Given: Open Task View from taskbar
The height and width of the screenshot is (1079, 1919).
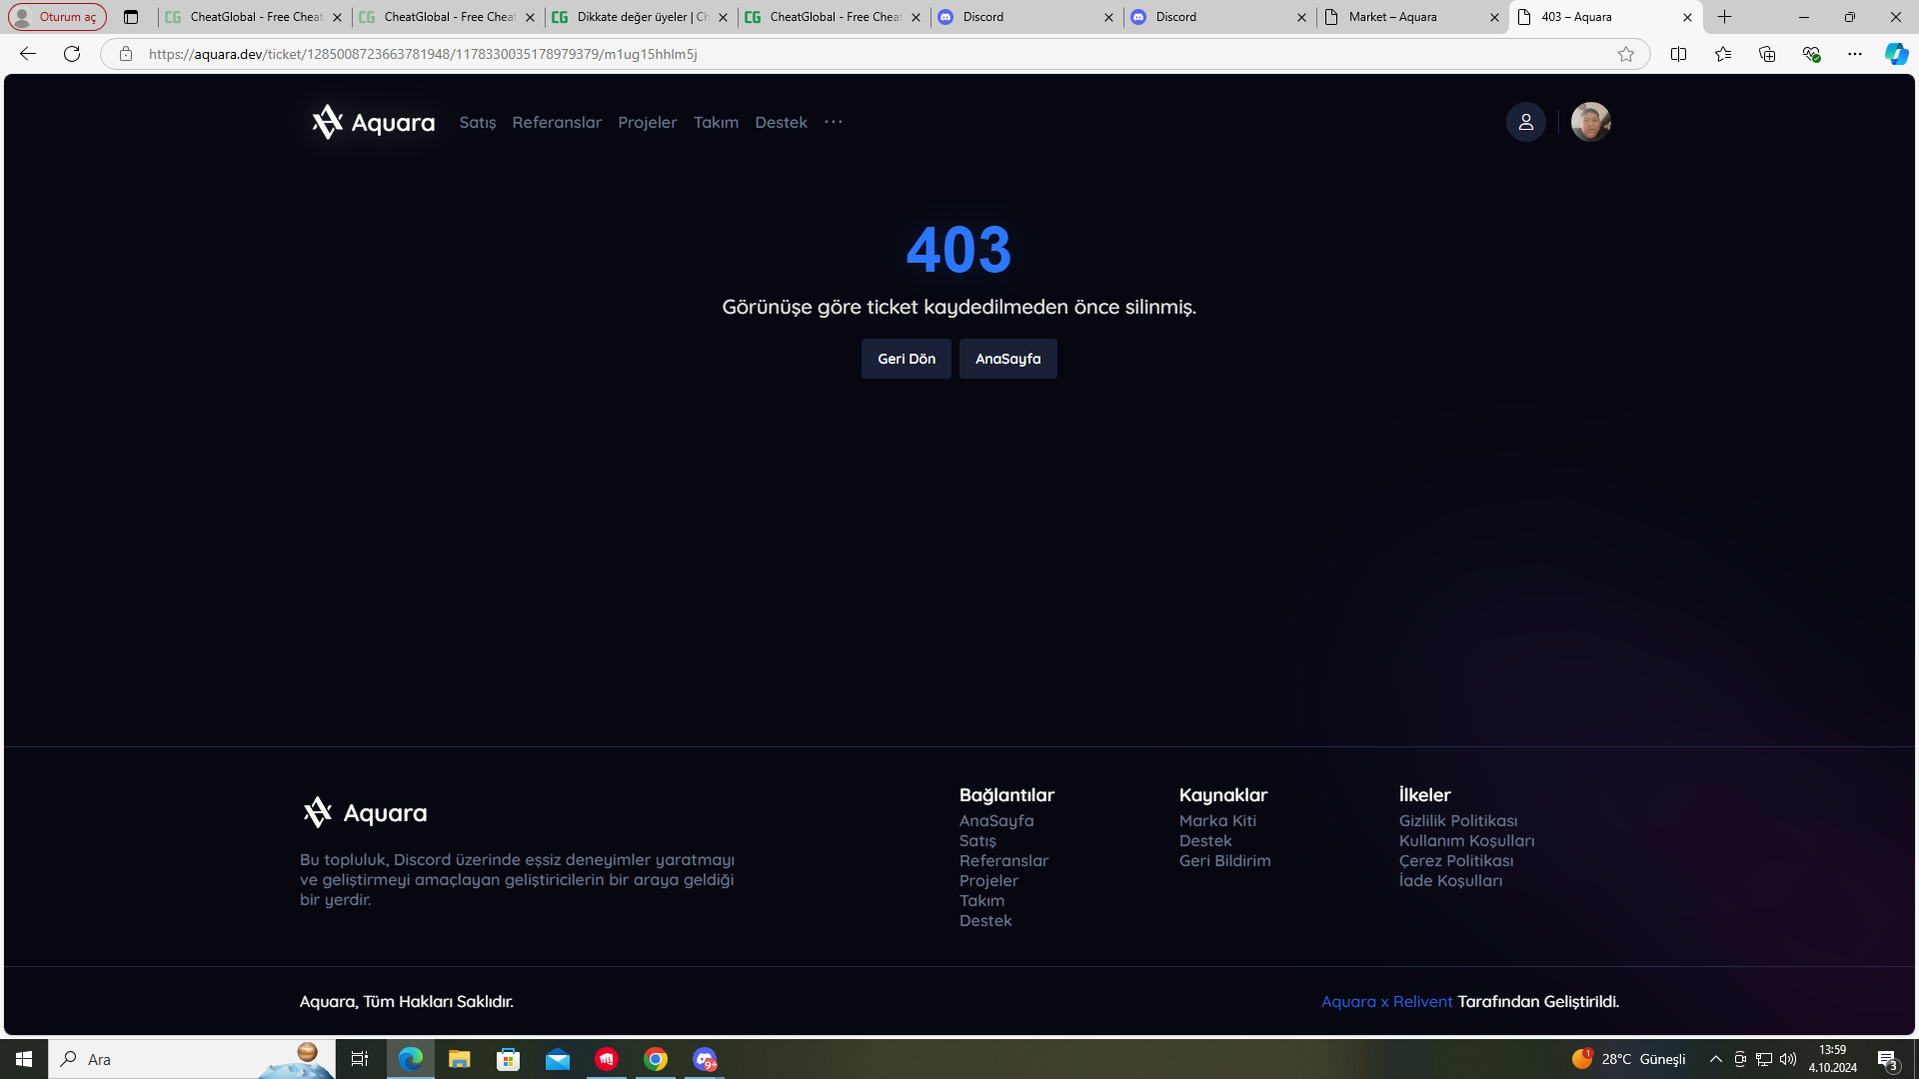Looking at the screenshot, I should [360, 1059].
